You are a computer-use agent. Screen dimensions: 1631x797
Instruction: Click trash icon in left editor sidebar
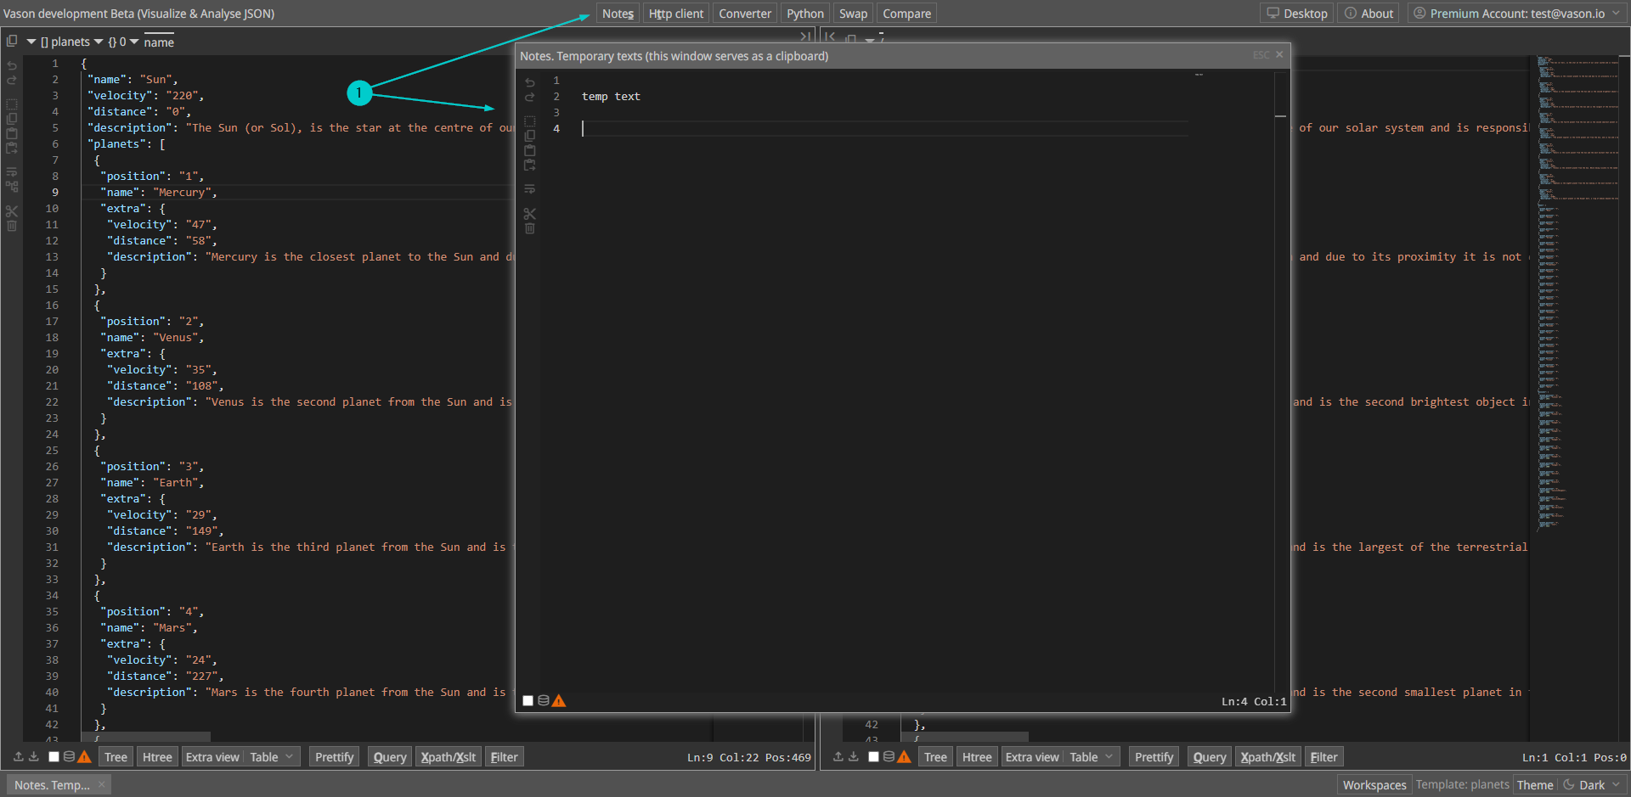coord(12,227)
